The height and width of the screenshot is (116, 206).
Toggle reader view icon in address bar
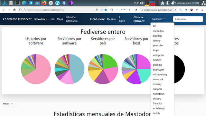pos(97,10)
